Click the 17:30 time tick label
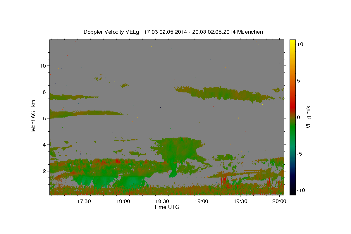351x234 pixels. 84,202
